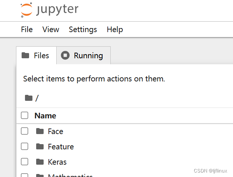Open the File menu
This screenshot has height=177, width=233.
pyautogui.click(x=27, y=29)
